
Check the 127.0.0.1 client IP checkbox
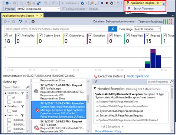pyautogui.click(x=9, y=102)
